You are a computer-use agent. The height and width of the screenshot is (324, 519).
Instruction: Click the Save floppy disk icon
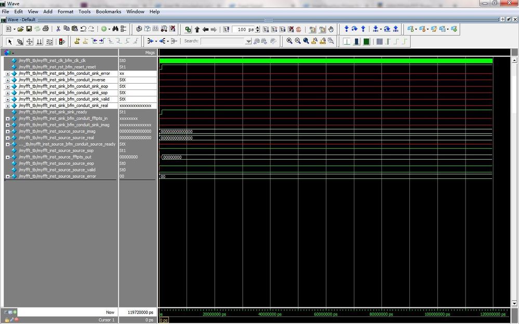click(x=29, y=29)
